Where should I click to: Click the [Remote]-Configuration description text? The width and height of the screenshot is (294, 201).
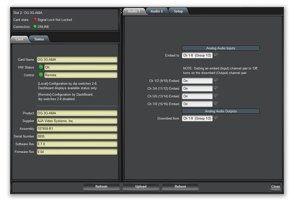point(66,97)
